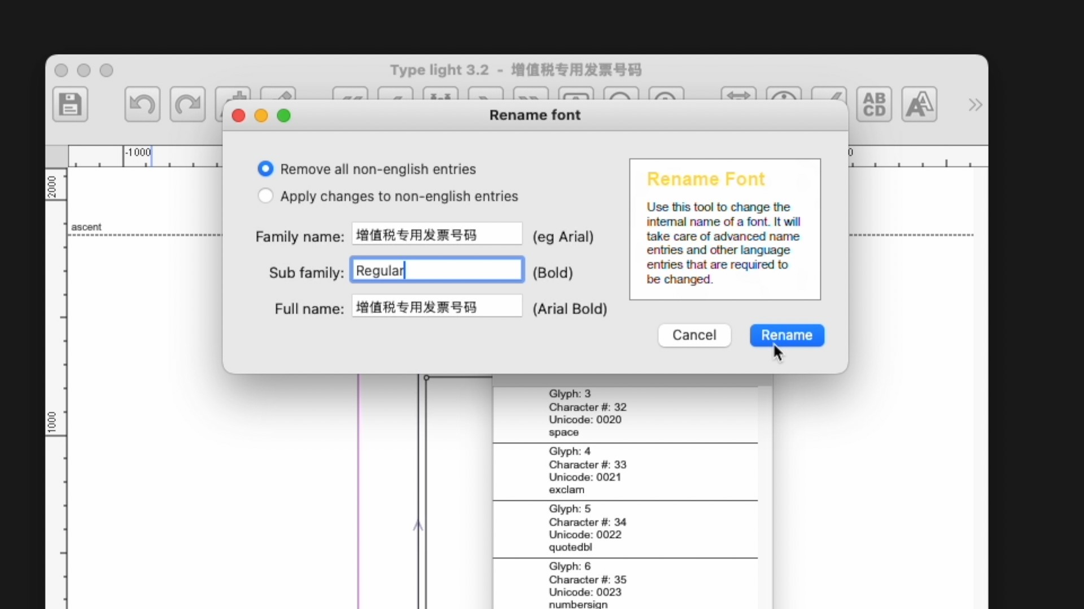Minimize the Rename font dialog
The height and width of the screenshot is (609, 1084).
pyautogui.click(x=261, y=116)
